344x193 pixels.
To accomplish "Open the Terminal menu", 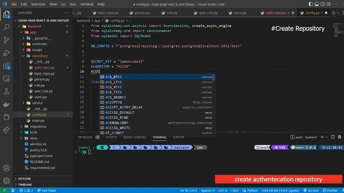I will [87, 4].
